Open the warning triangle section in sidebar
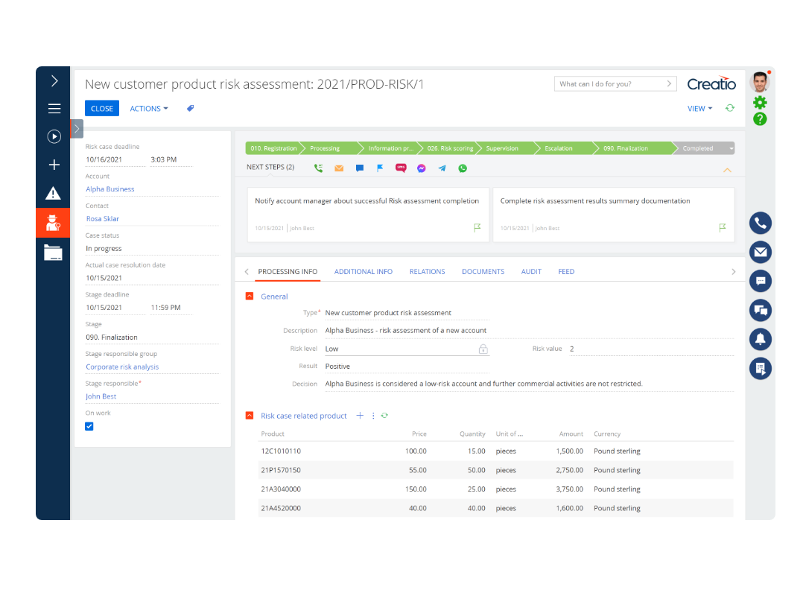The image size is (806, 596). 53,194
